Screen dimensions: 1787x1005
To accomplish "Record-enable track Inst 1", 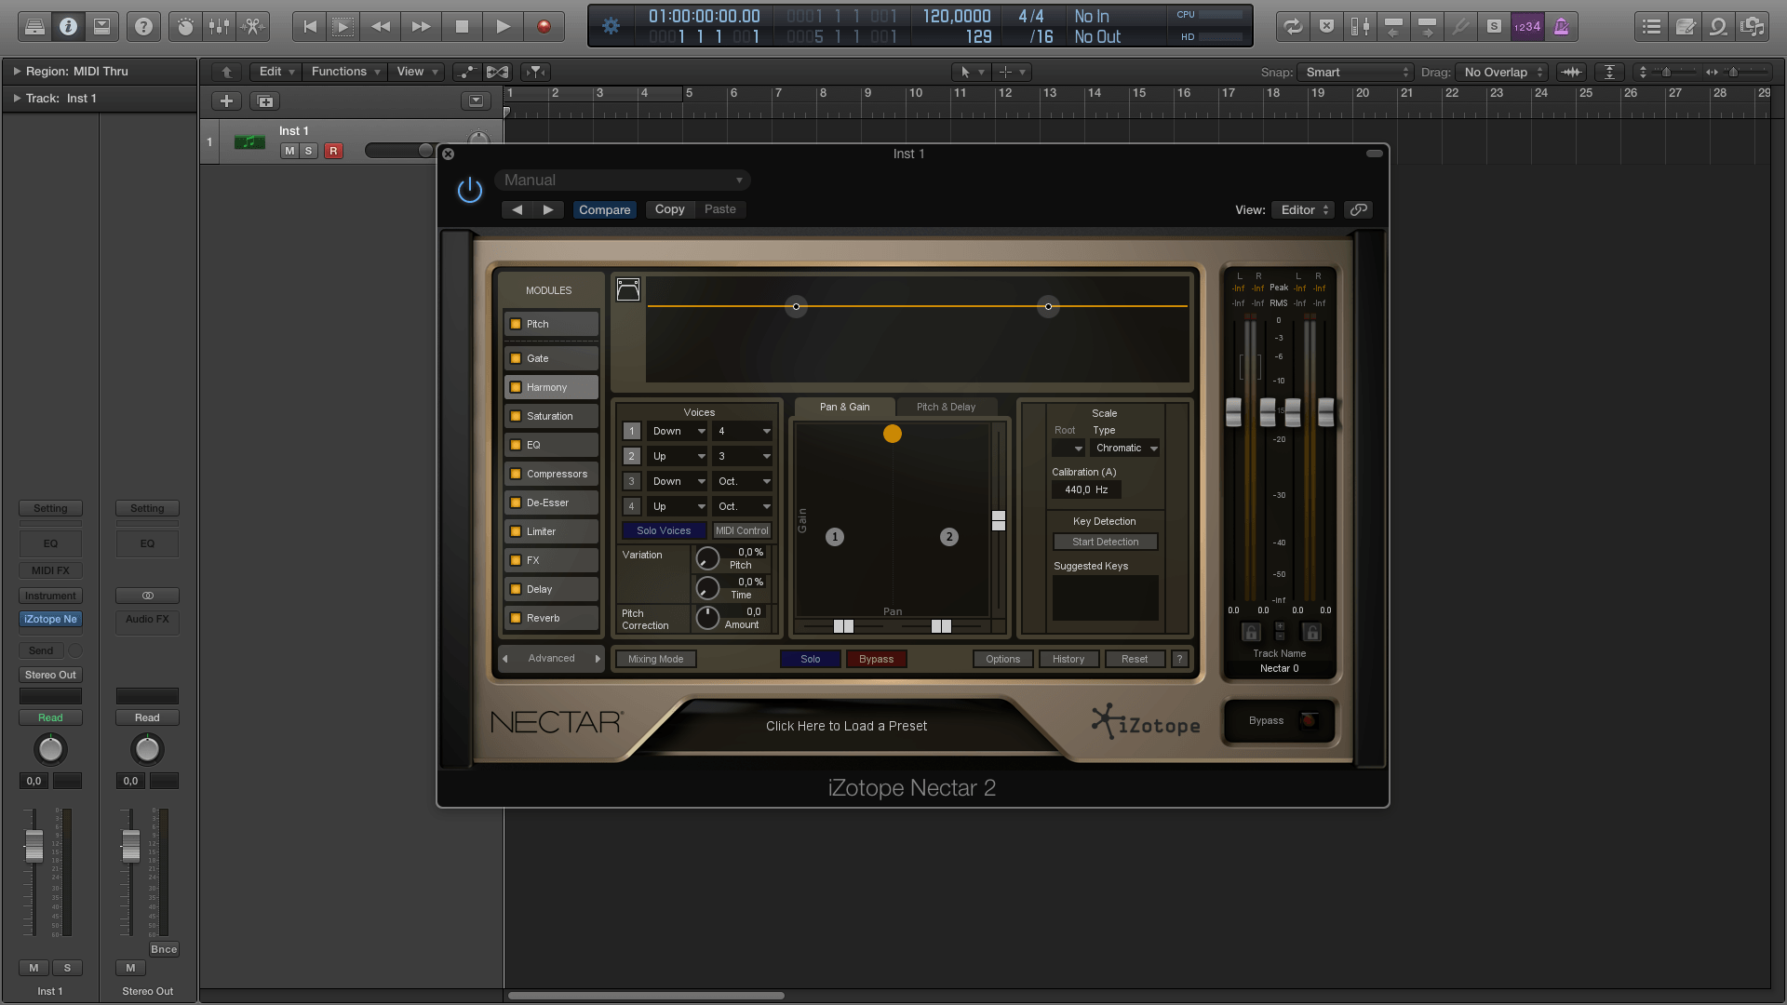I will pos(333,151).
